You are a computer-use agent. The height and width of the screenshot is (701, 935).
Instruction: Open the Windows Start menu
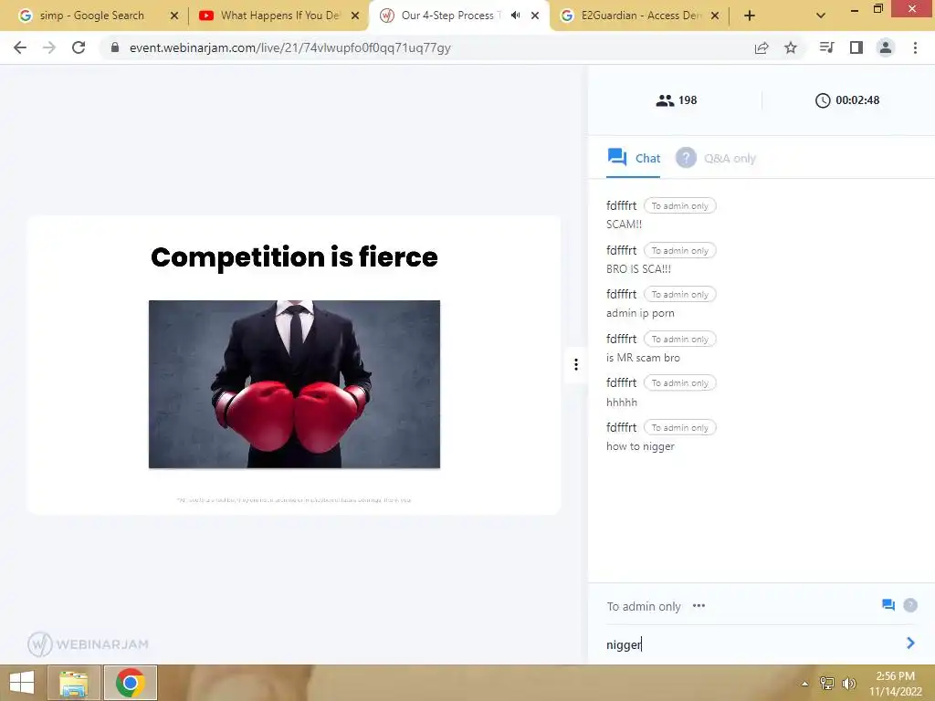click(22, 683)
